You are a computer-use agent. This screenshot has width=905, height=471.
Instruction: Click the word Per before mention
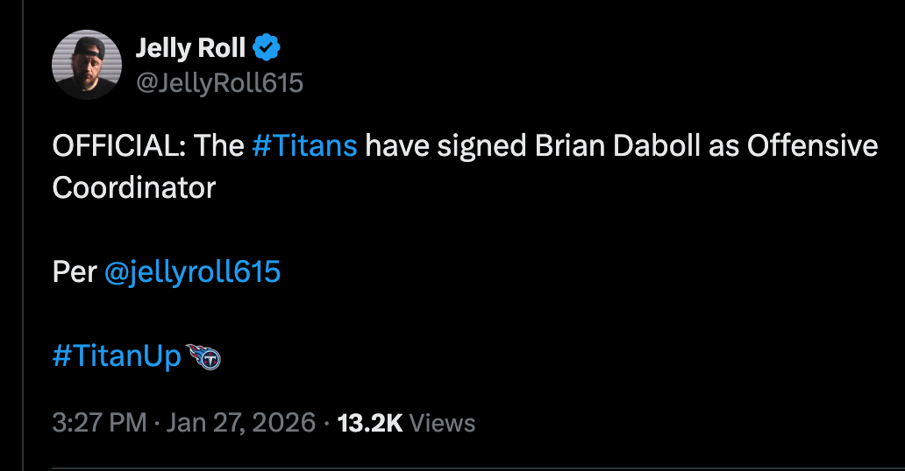[74, 271]
